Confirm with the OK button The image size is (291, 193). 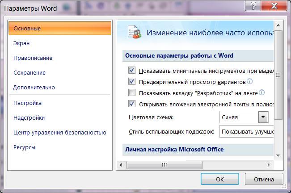click(220, 179)
